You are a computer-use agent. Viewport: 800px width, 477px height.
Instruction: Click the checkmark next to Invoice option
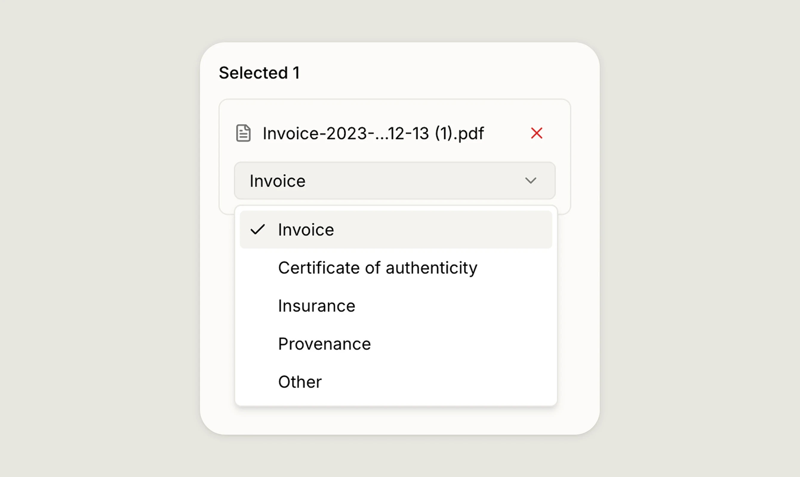tap(258, 229)
